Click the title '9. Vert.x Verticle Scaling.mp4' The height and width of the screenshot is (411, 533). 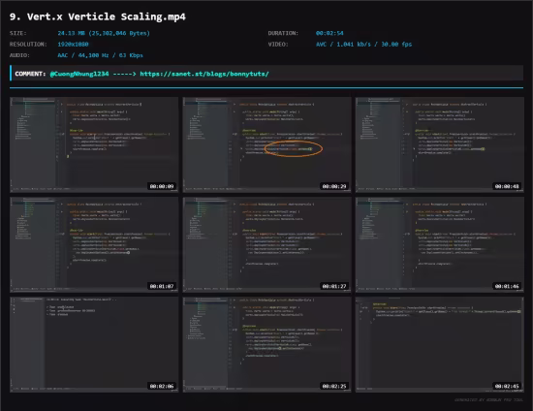click(x=98, y=16)
